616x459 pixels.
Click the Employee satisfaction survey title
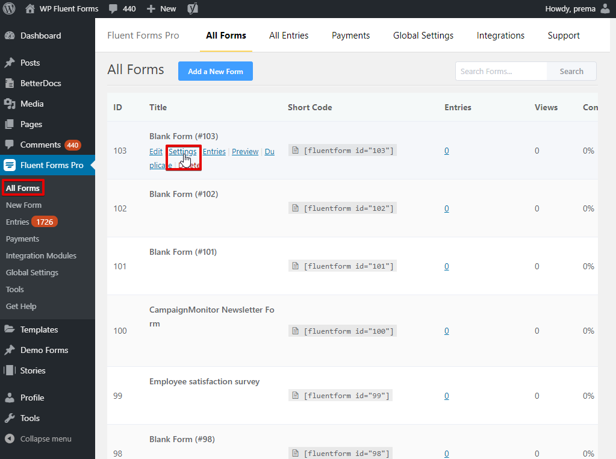(204, 381)
